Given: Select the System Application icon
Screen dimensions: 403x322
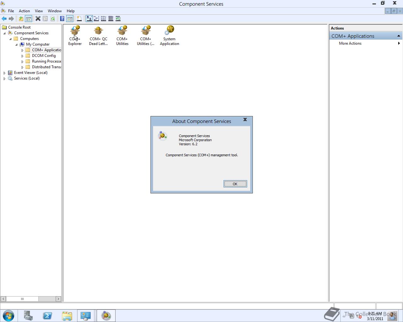Looking at the screenshot, I should 169,36.
